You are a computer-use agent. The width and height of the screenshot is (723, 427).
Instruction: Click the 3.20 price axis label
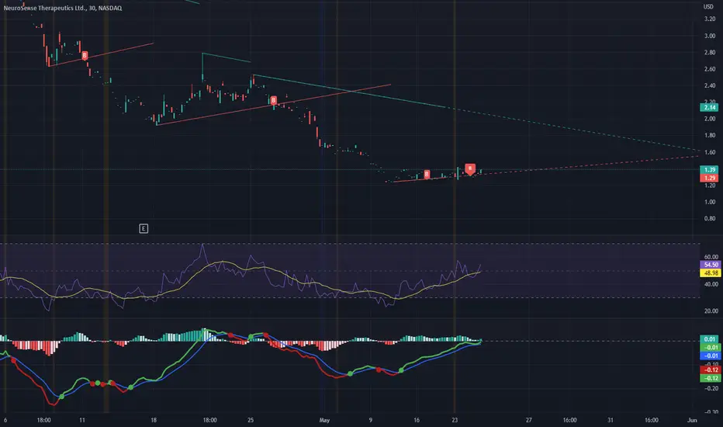[710, 19]
